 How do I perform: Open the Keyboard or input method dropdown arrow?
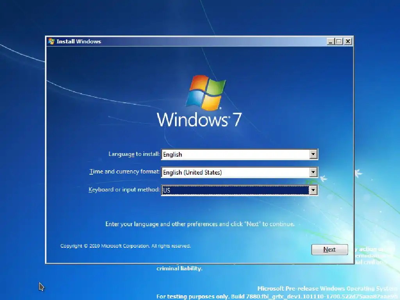pyautogui.click(x=313, y=190)
